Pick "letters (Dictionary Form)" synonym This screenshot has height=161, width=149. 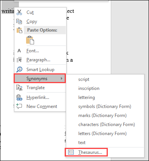105,134
